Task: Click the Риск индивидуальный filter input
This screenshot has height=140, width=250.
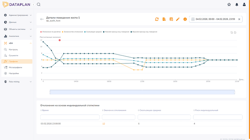Action: pos(218,117)
